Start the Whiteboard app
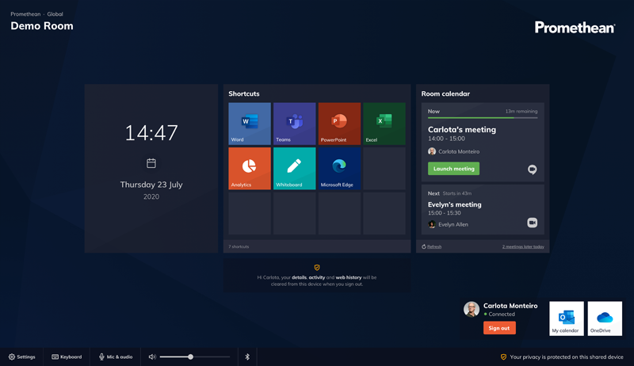The width and height of the screenshot is (634, 366). 294,169
